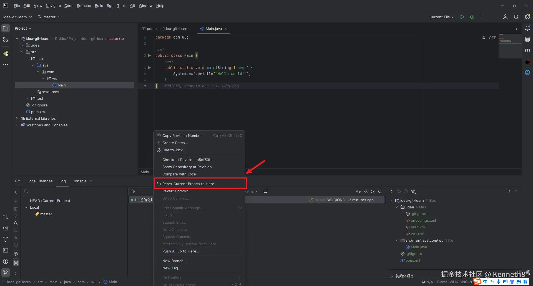Collapse the Local branches node
This screenshot has height=286, width=533.
26,207
